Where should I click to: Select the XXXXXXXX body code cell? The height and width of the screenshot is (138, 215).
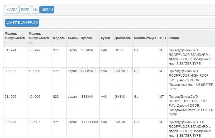pyautogui.click(x=90, y=122)
